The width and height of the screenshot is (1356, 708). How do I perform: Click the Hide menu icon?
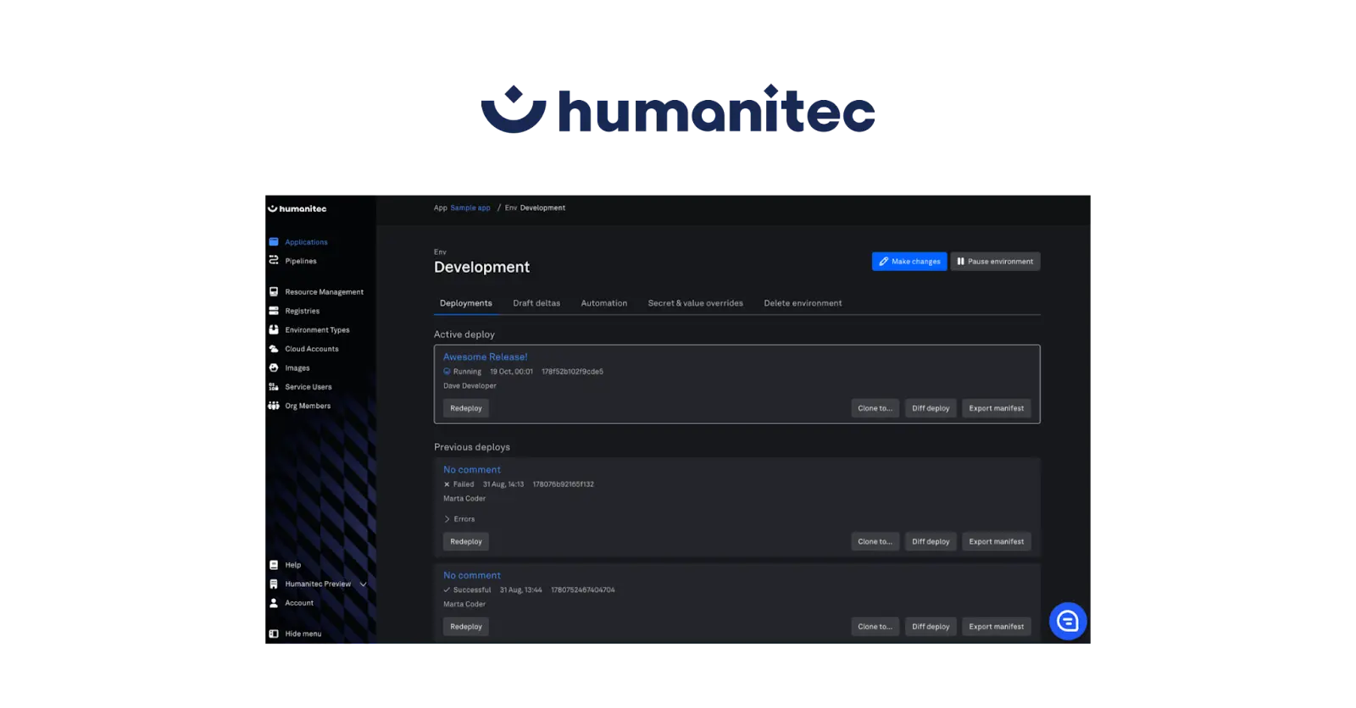click(x=274, y=633)
